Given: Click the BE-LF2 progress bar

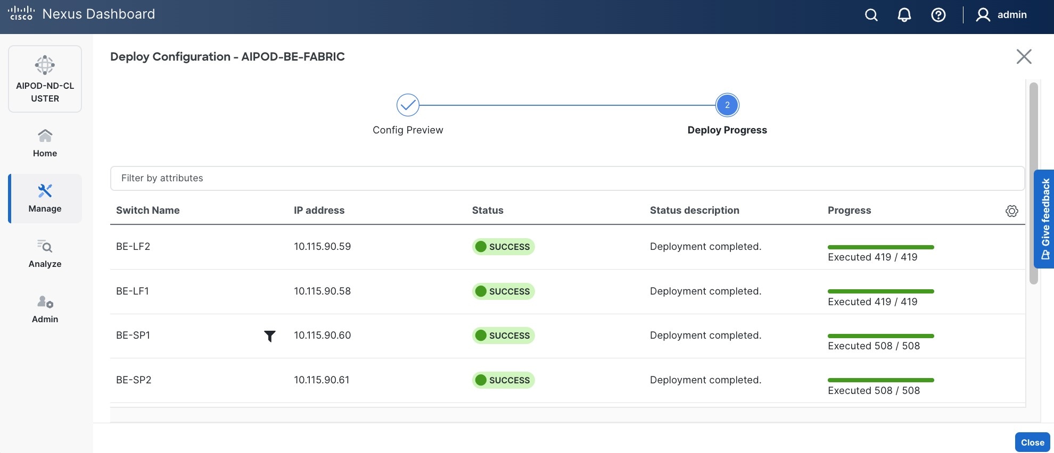Looking at the screenshot, I should 880,247.
